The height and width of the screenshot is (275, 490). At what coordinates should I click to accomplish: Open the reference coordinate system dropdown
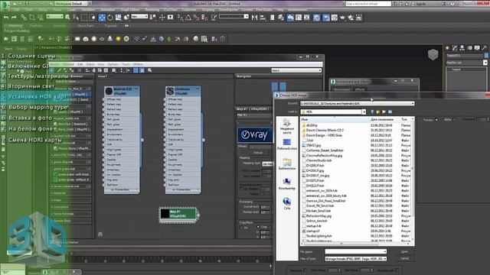(139, 17)
